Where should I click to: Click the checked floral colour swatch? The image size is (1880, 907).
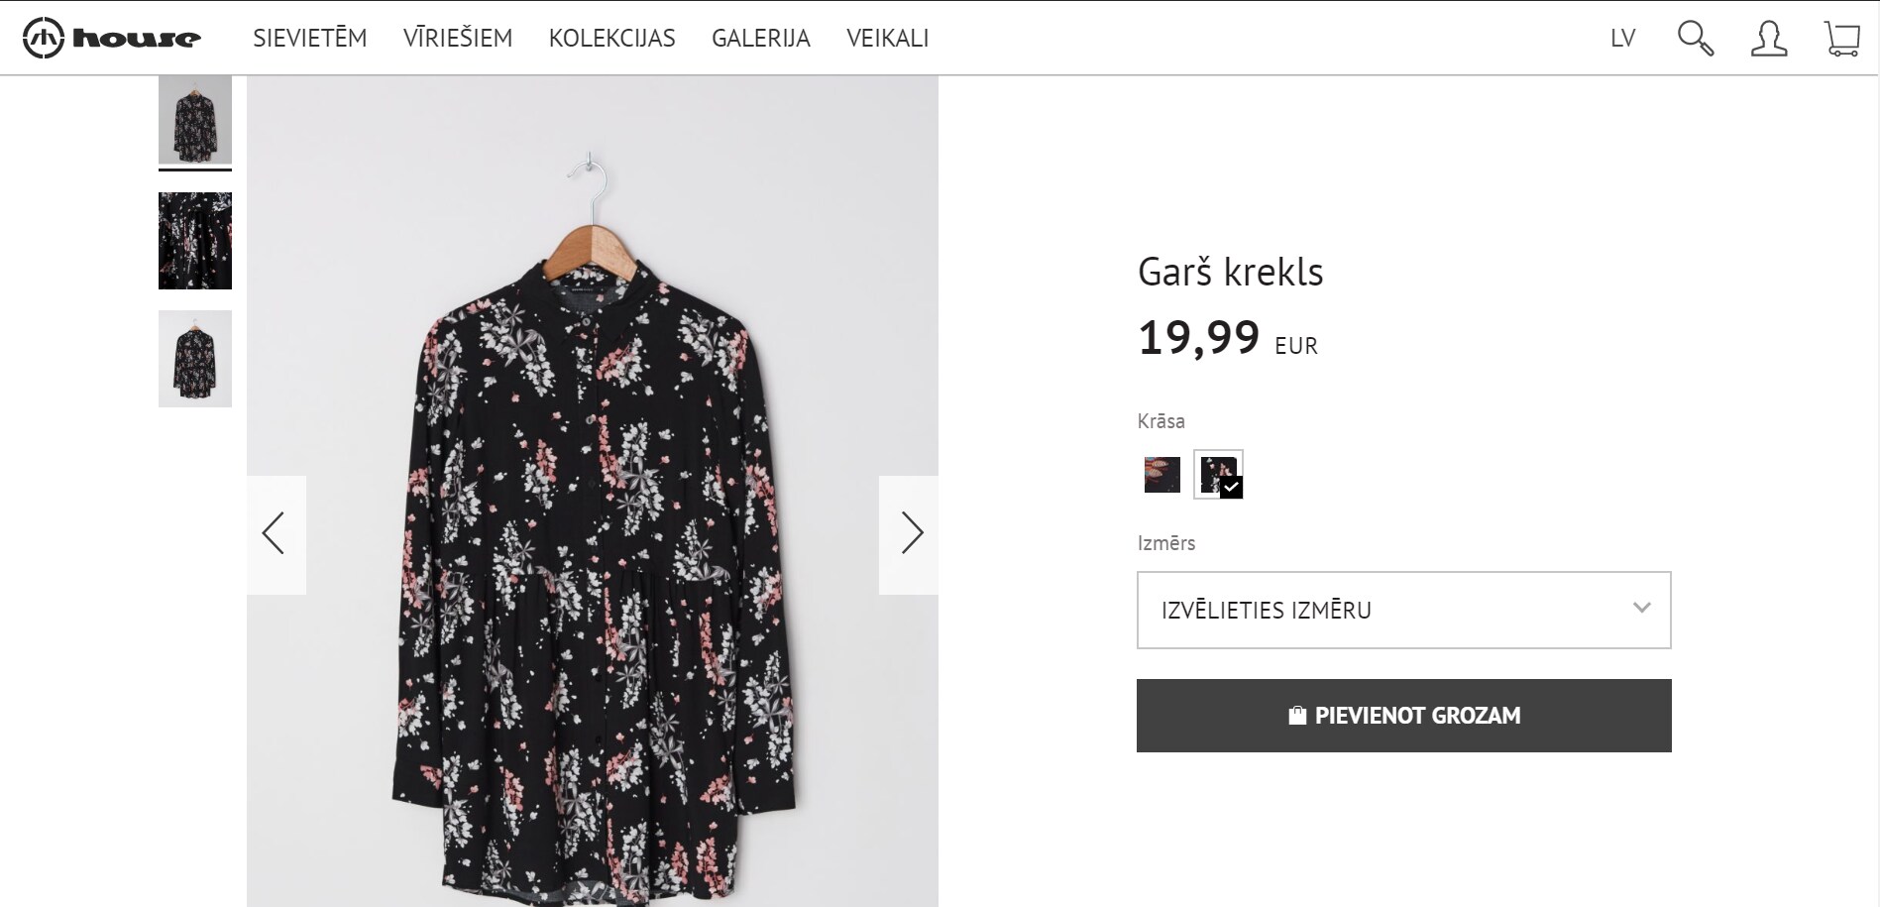point(1218,475)
